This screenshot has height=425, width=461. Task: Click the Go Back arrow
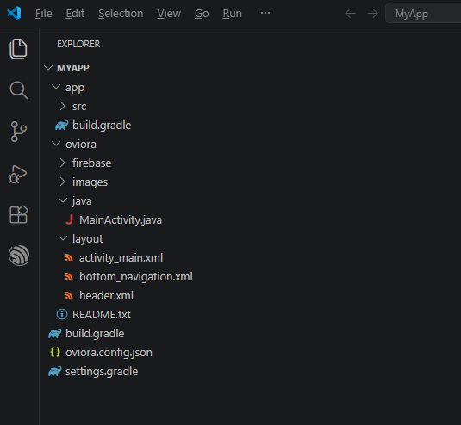[350, 14]
